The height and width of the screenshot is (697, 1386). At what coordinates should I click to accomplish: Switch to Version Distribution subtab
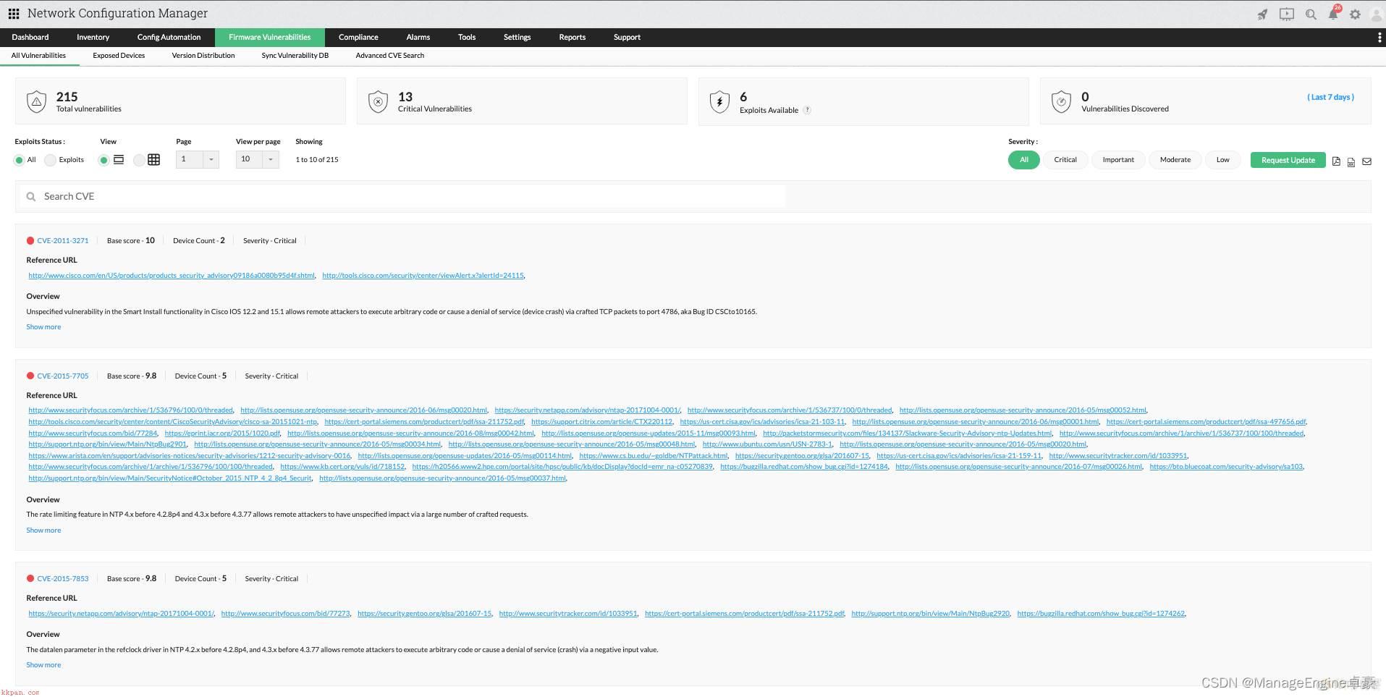click(203, 56)
